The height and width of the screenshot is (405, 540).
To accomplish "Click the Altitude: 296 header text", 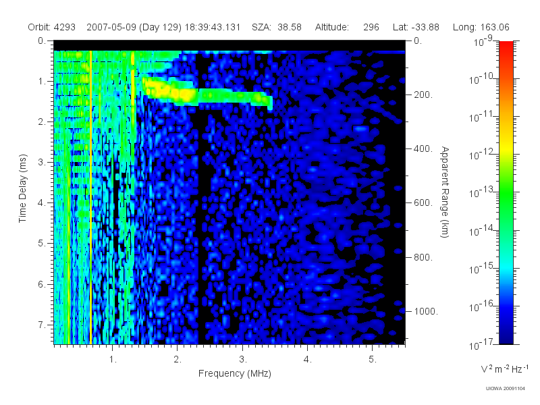I will tap(347, 27).
